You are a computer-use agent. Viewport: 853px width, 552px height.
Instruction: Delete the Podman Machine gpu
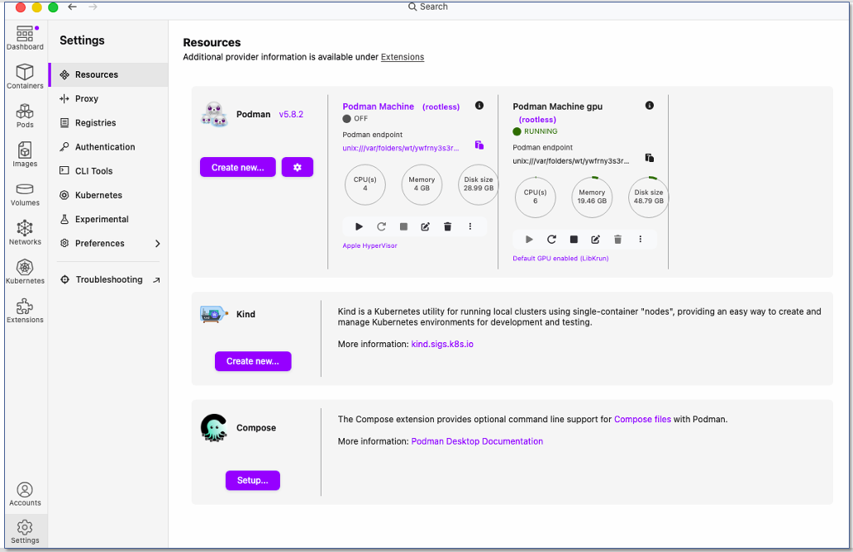(618, 240)
